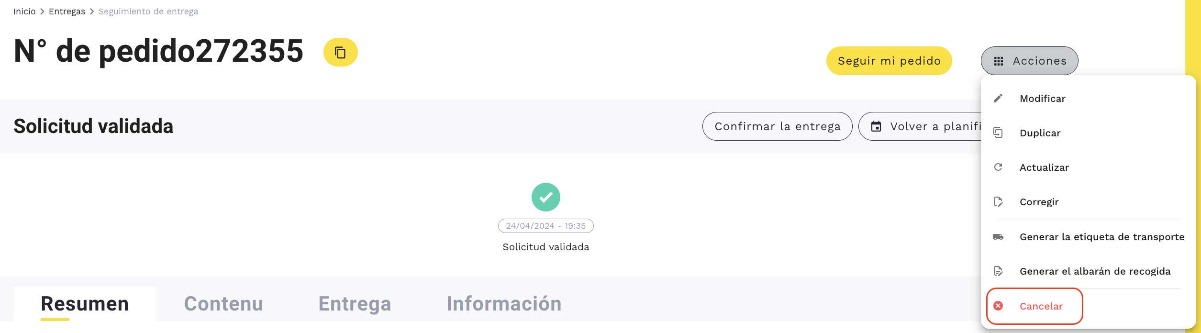Select Generar la etiqueta de transporte
The image size is (1201, 333).
point(1101,237)
